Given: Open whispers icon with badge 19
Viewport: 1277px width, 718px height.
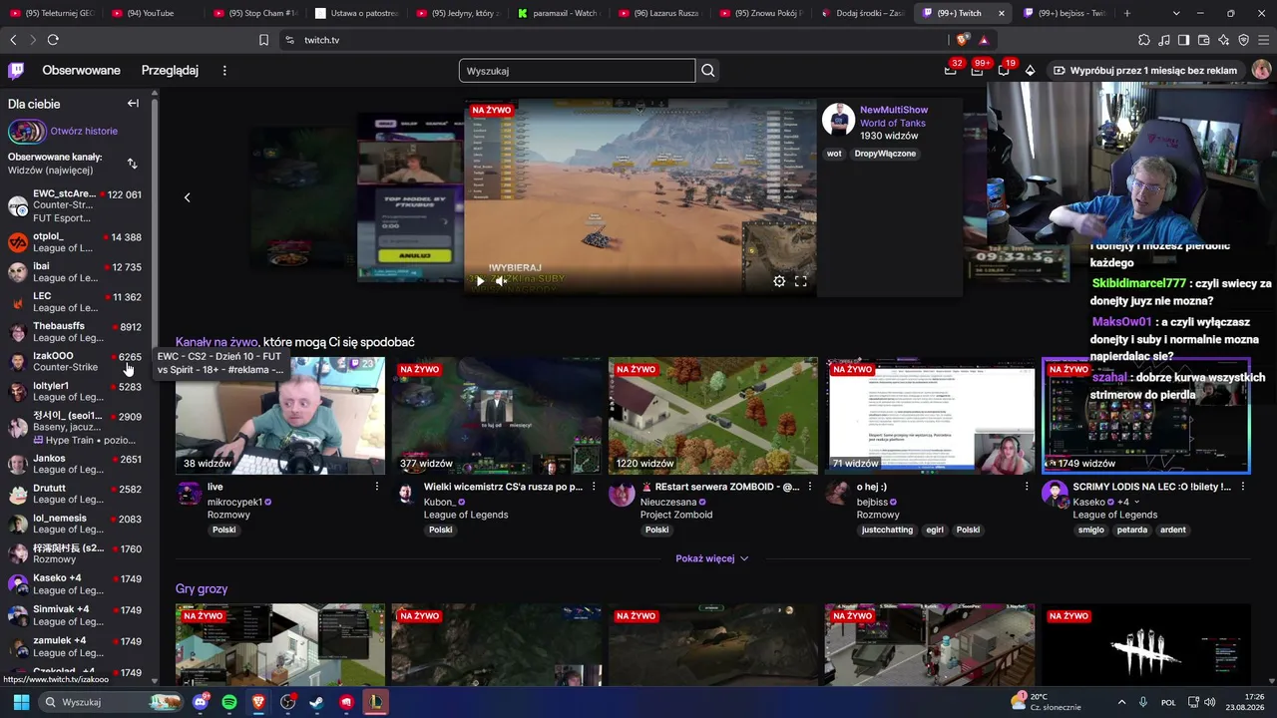Looking at the screenshot, I should click(1004, 71).
